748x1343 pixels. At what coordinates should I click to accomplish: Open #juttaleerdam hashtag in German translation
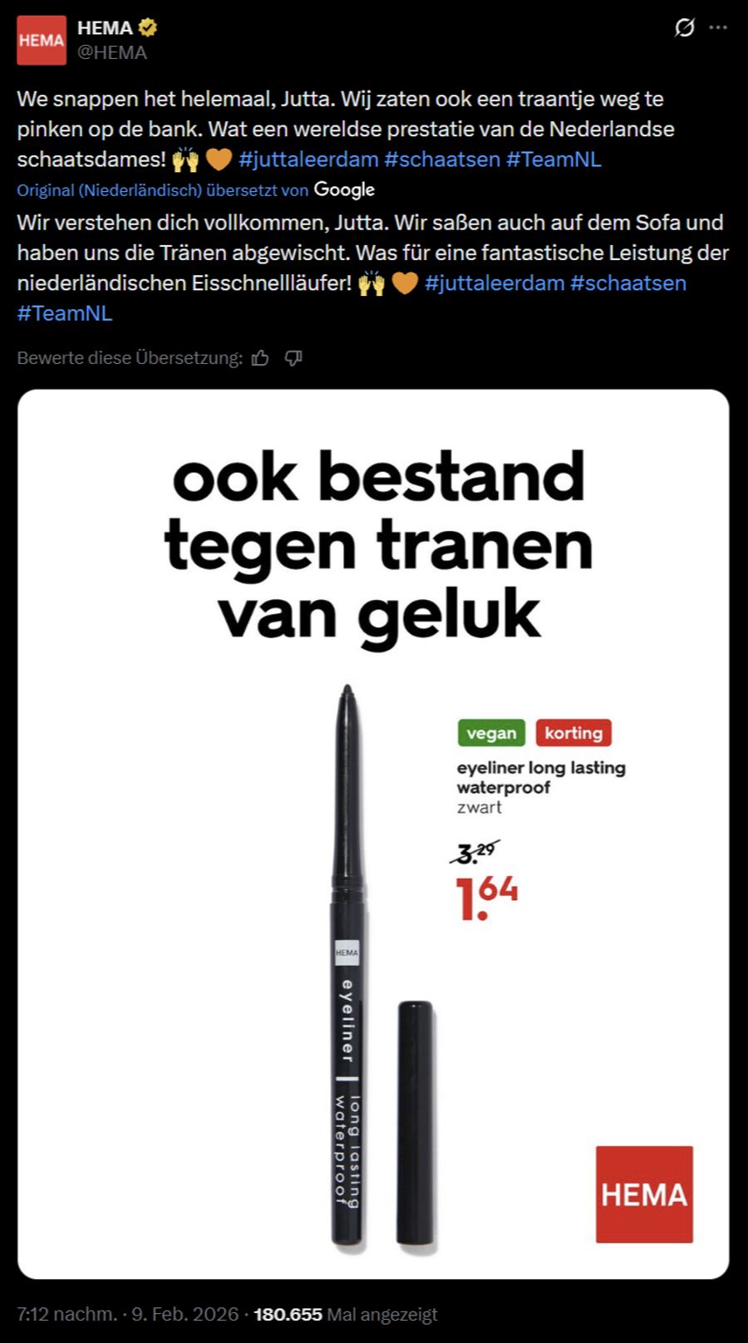click(x=495, y=283)
